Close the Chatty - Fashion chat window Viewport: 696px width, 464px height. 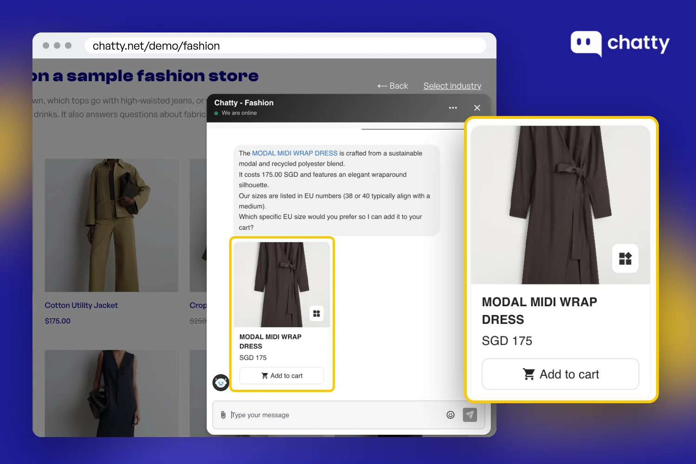[477, 108]
